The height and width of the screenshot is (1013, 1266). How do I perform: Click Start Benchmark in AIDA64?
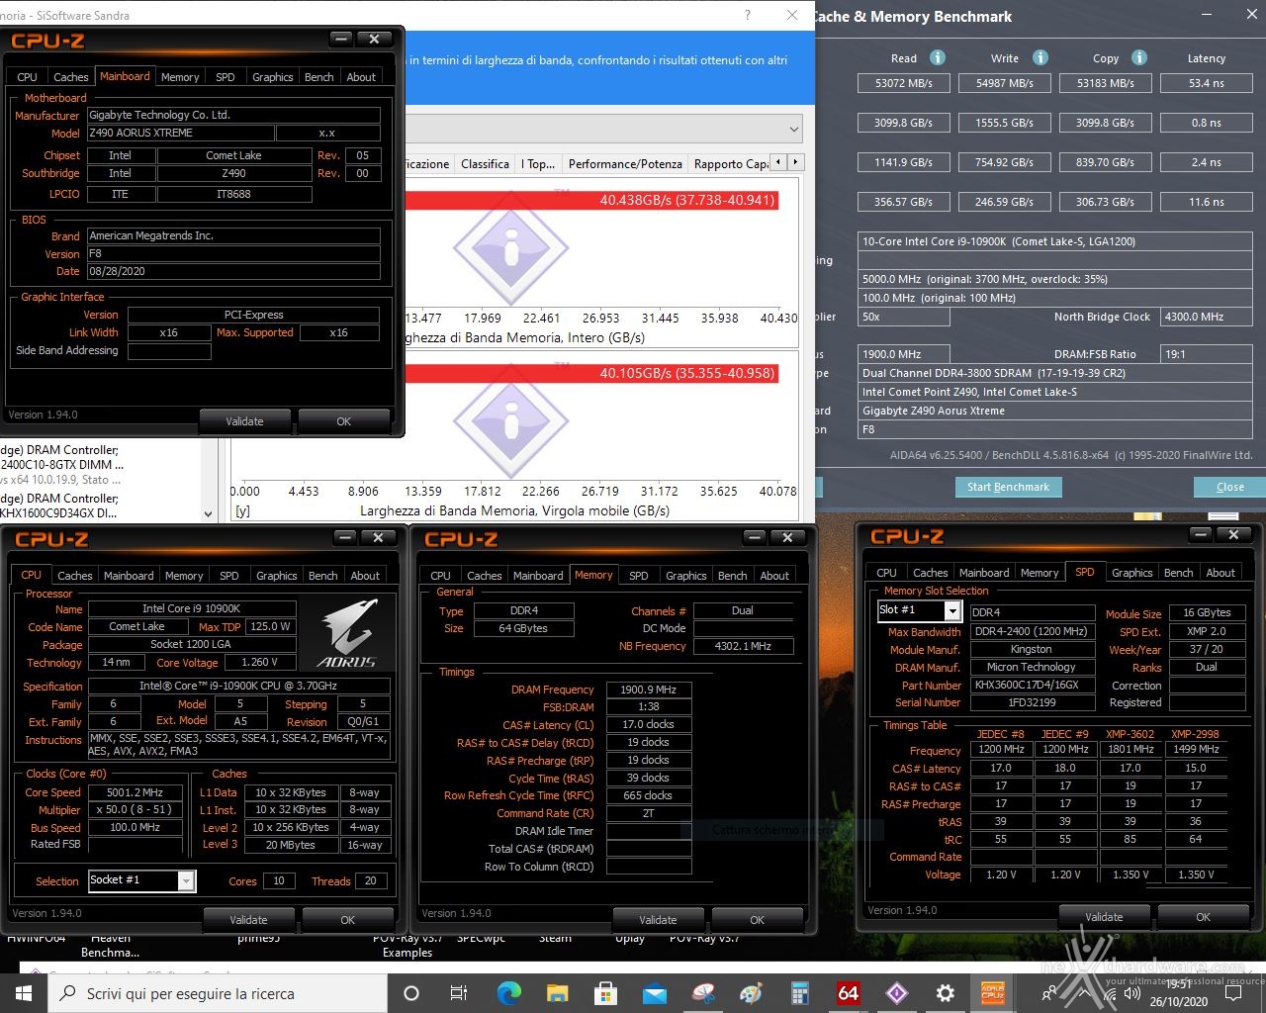[x=1009, y=487]
